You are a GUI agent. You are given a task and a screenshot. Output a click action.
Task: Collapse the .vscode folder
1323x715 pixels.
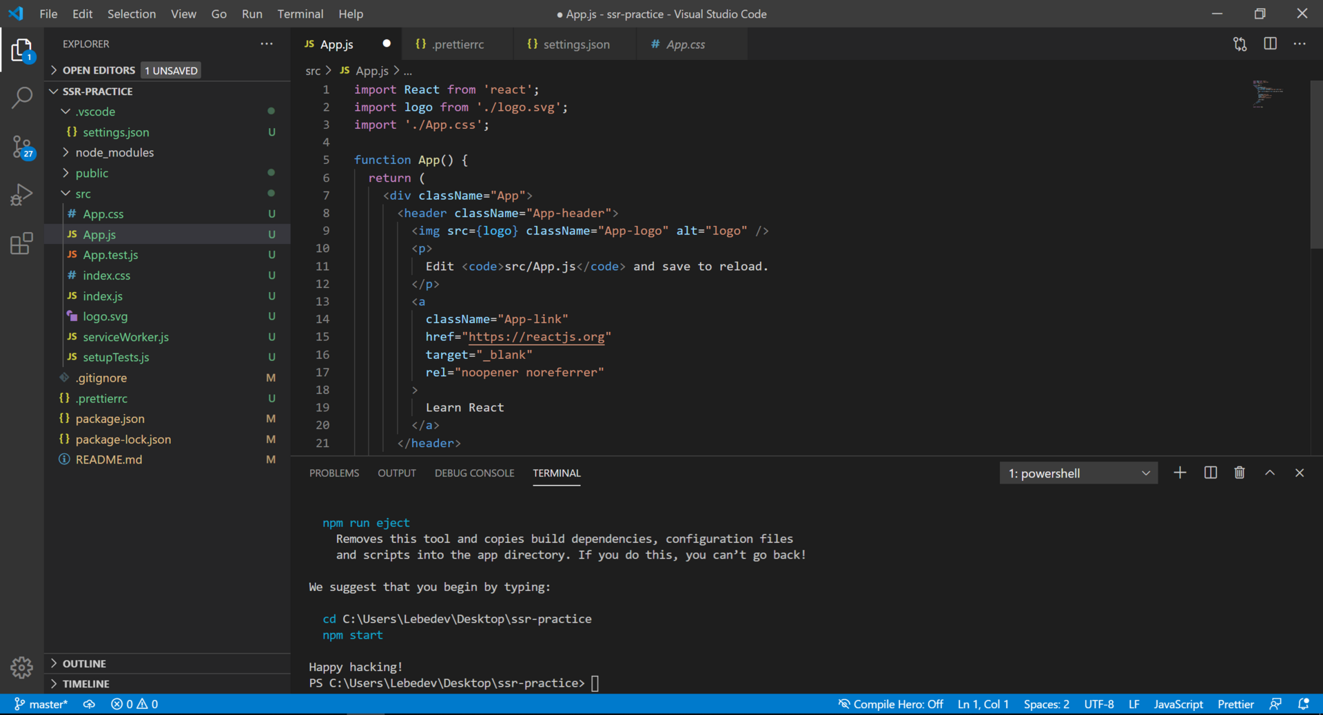tap(167, 112)
